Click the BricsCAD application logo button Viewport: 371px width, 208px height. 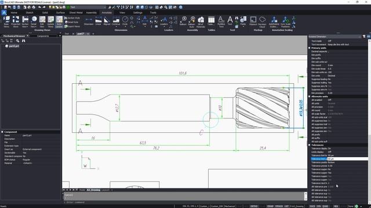point(4,13)
